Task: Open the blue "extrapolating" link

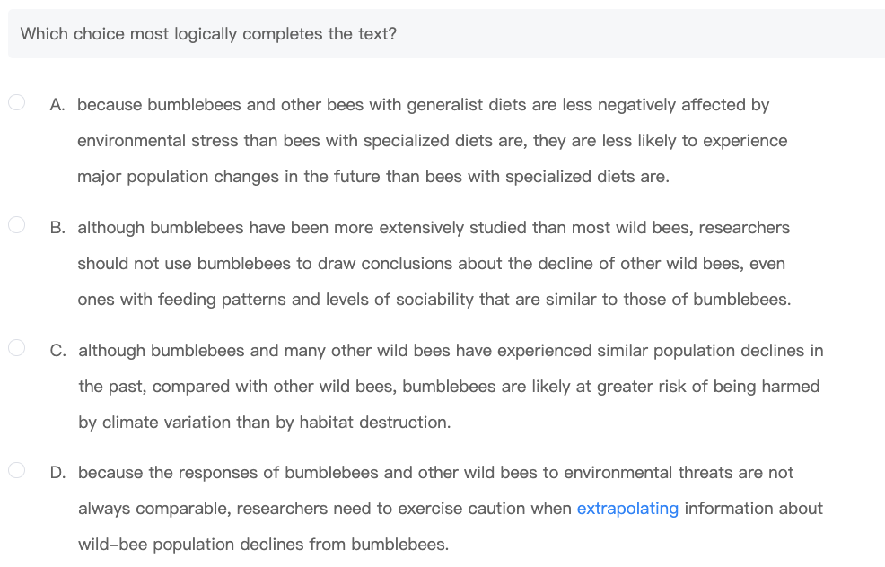Action: pos(627,509)
